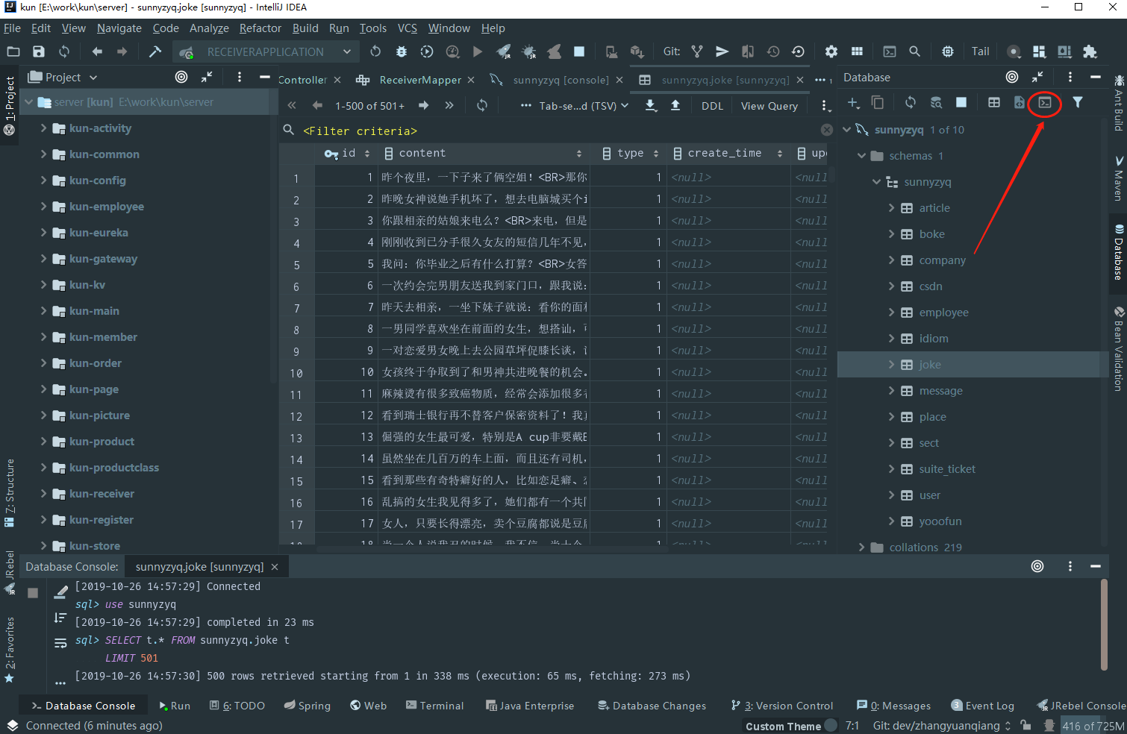The height and width of the screenshot is (734, 1127).
Task: Expand the collations node in Database tree
Action: [862, 548]
